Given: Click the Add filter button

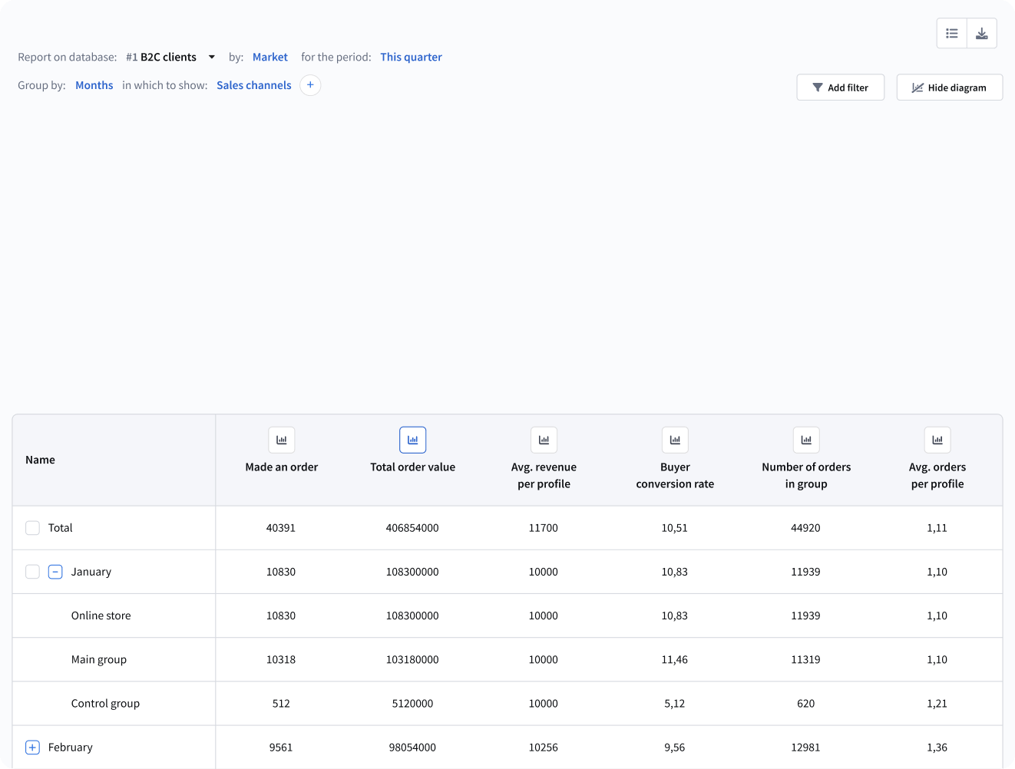Looking at the screenshot, I should click(841, 87).
